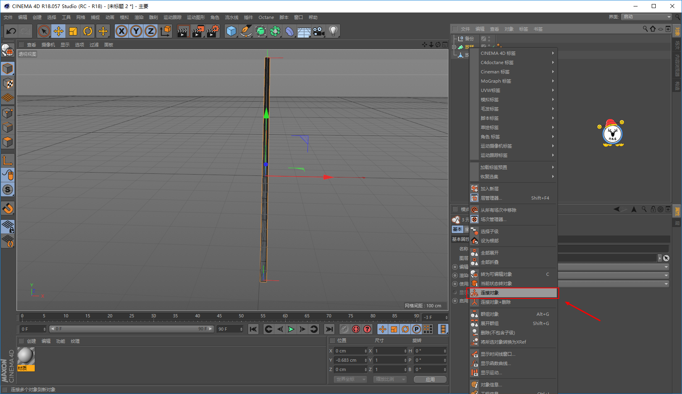The height and width of the screenshot is (394, 682).
Task: Toggle the Z axis lock
Action: pos(151,31)
